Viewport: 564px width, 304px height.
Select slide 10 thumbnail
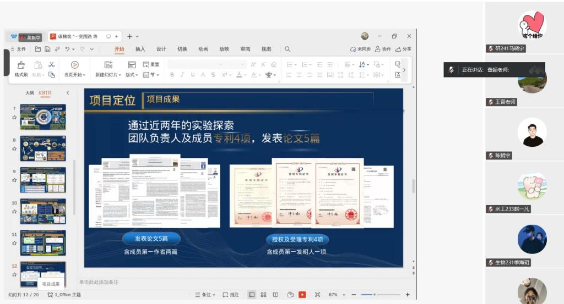pyautogui.click(x=43, y=211)
